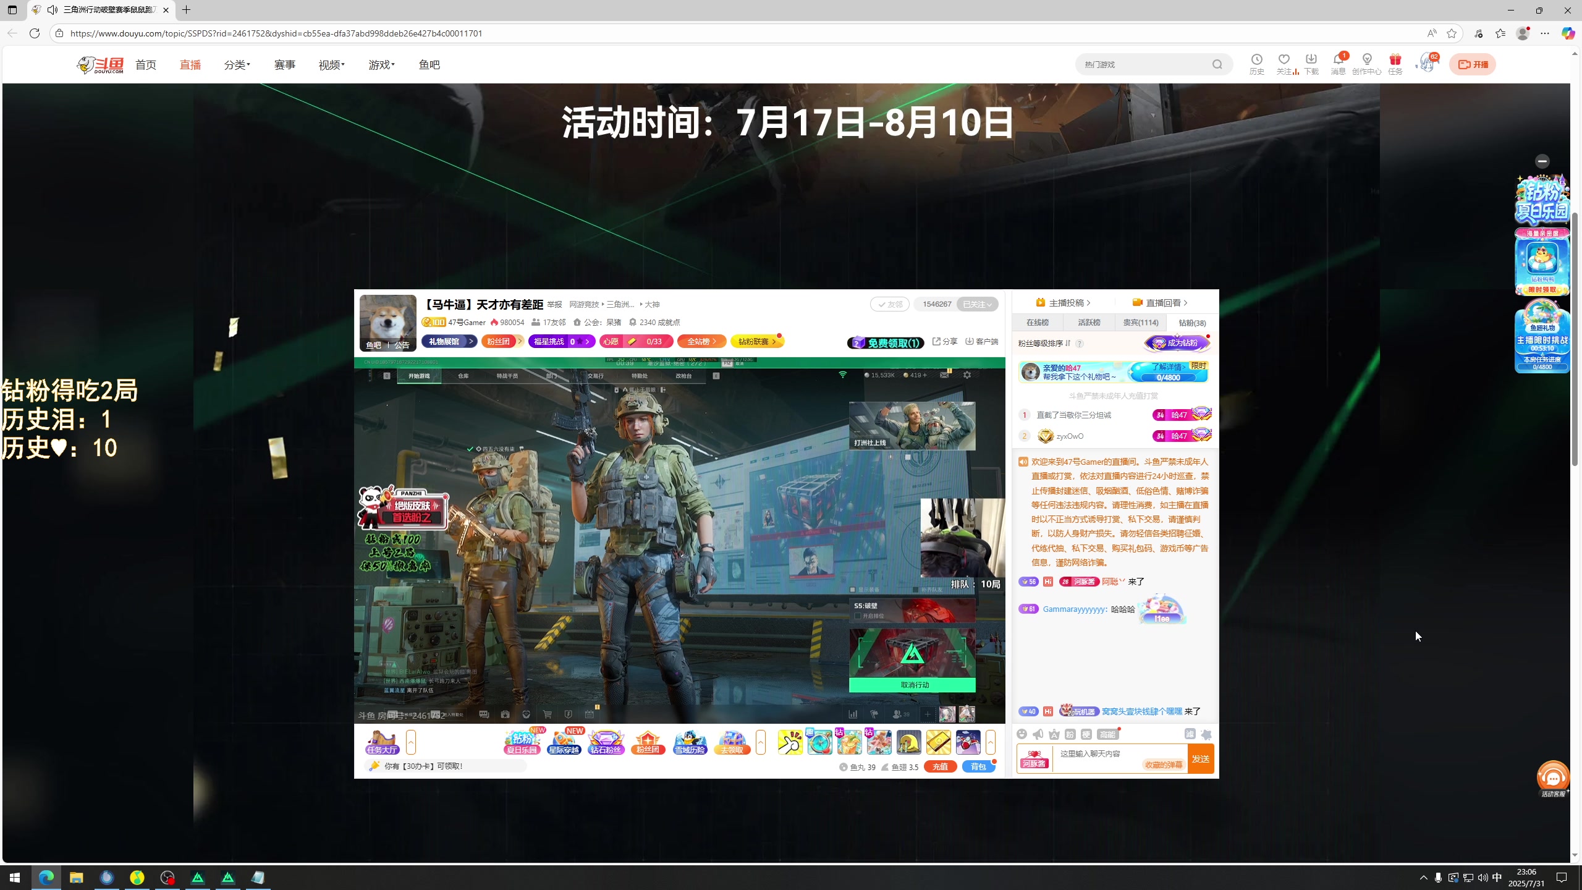
Task: Open the 创作中心 lightbulb icon
Action: (x=1366, y=64)
